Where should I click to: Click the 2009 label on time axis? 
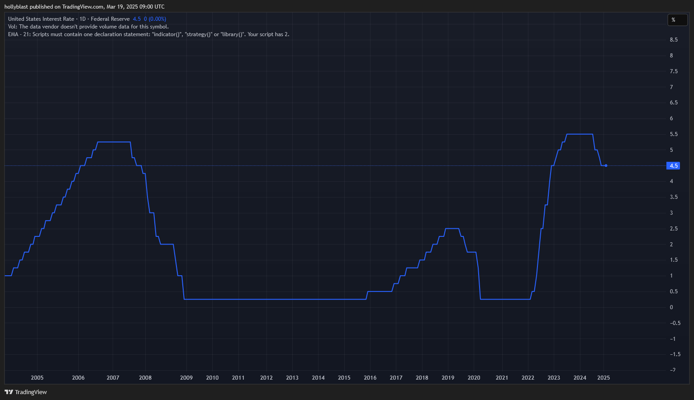[186, 378]
